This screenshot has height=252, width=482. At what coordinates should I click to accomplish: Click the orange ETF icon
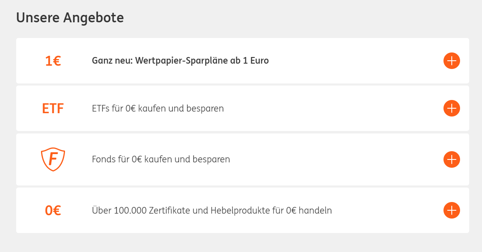coord(53,109)
